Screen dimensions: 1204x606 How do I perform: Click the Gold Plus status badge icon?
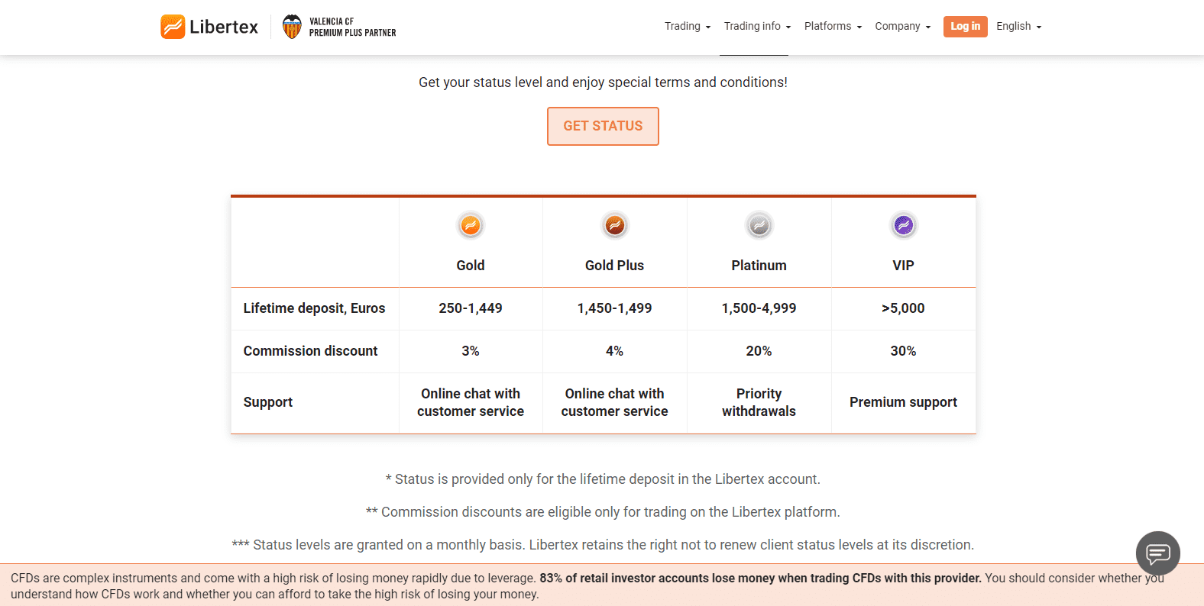click(615, 225)
